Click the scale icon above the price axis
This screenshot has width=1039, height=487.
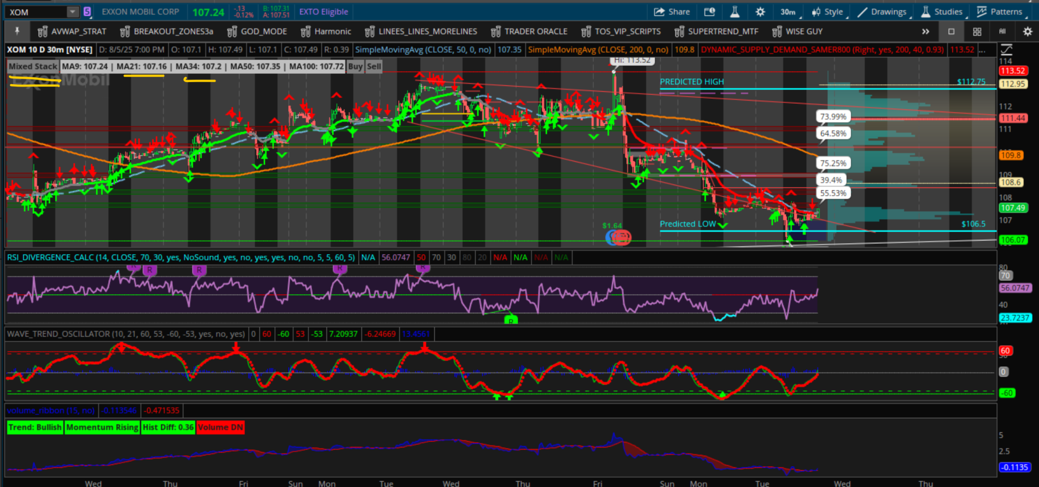coord(1006,50)
